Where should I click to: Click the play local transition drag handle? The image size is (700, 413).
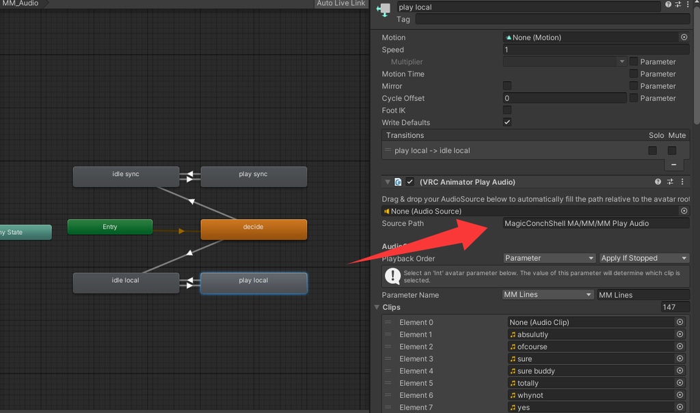[388, 150]
